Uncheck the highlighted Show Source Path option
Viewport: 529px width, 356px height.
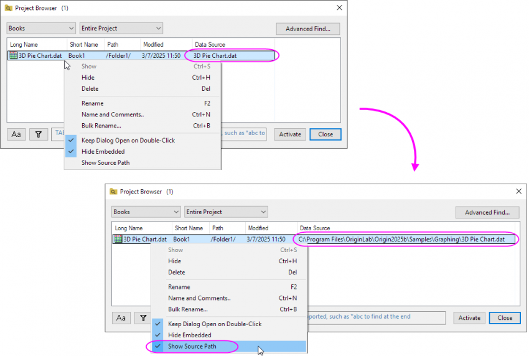pos(192,346)
